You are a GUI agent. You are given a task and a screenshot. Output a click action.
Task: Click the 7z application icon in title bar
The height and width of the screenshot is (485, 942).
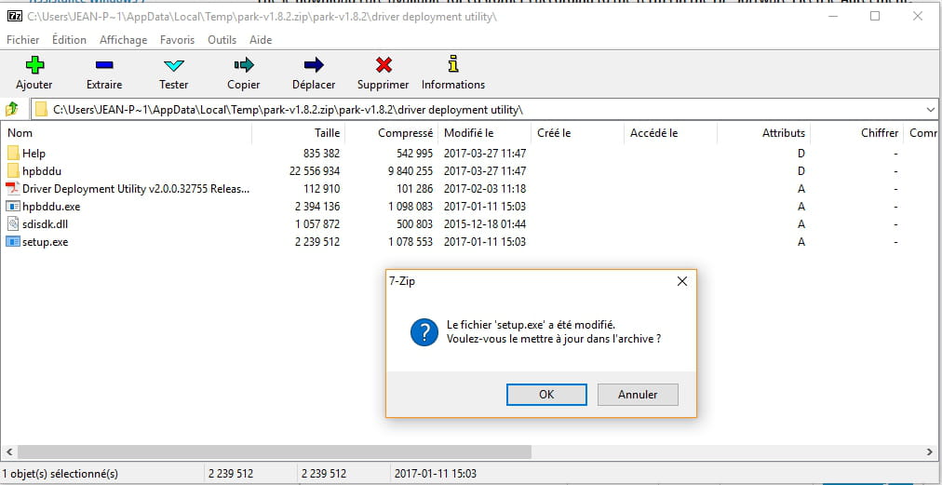coord(15,16)
